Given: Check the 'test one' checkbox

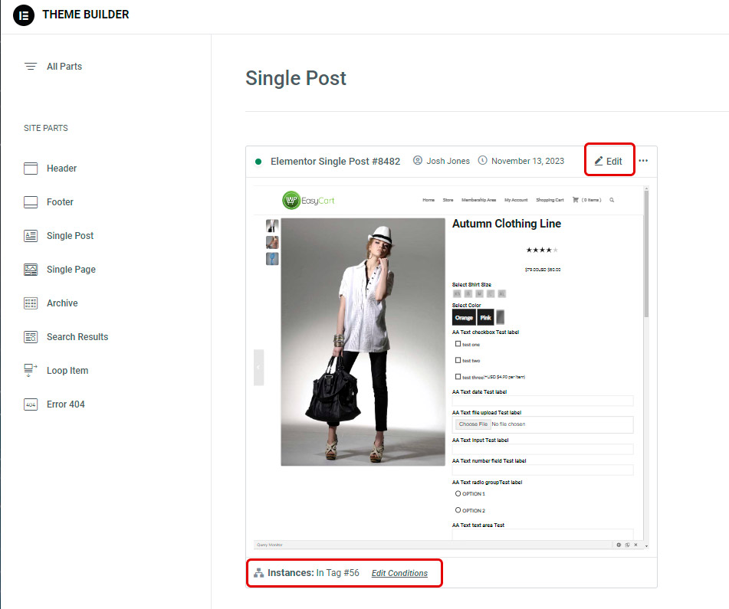Looking at the screenshot, I should click(458, 344).
